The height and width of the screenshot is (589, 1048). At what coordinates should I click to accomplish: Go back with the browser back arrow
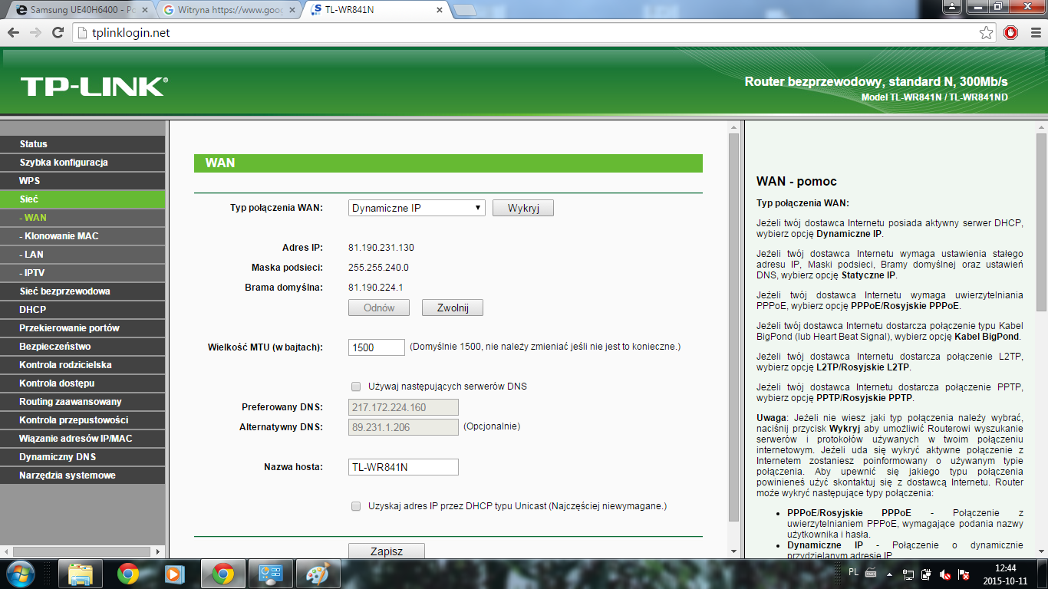(13, 33)
